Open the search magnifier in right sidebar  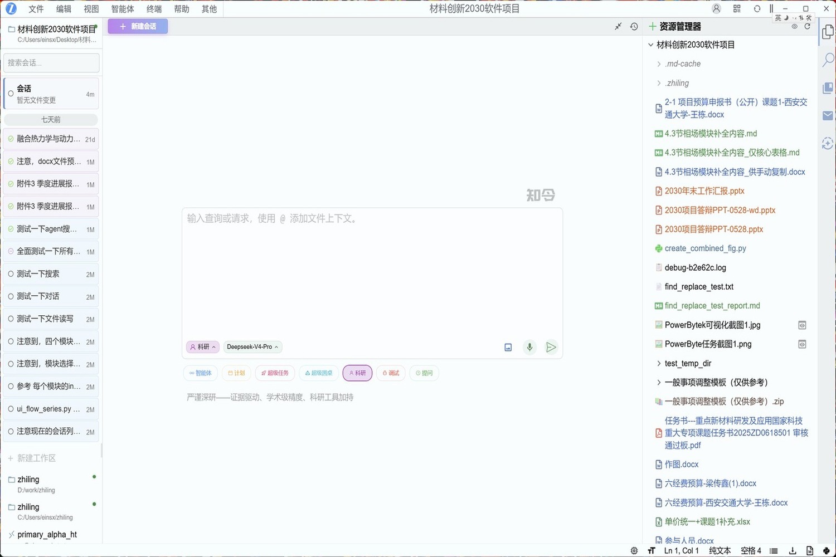(828, 60)
